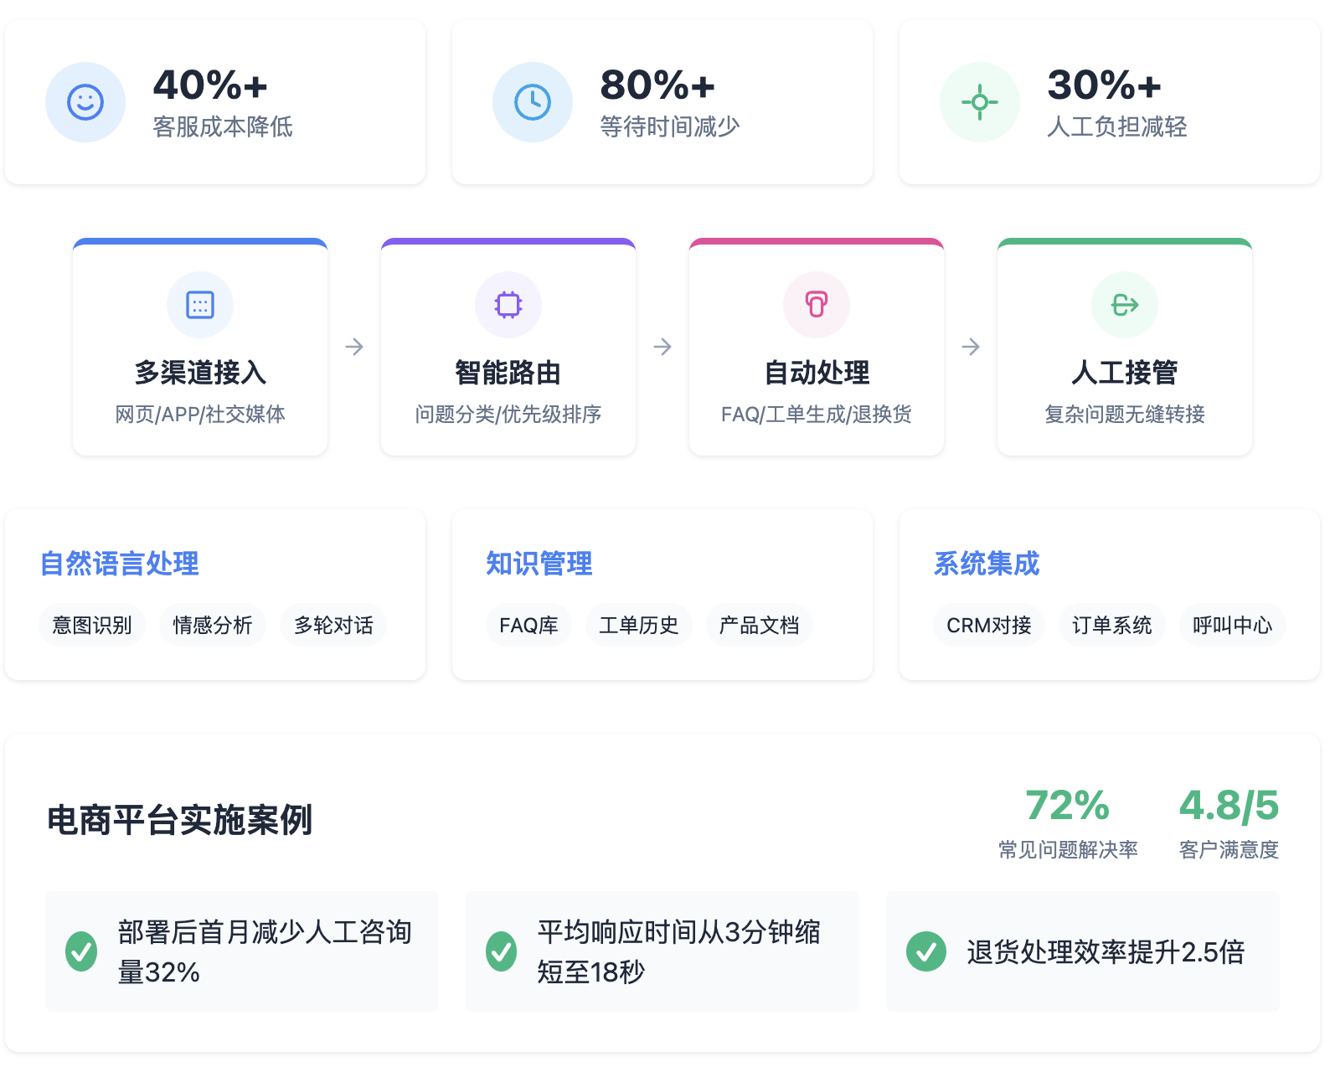1330x1067 pixels.
Task: Click the clock icon beside 80%+
Action: point(533,102)
